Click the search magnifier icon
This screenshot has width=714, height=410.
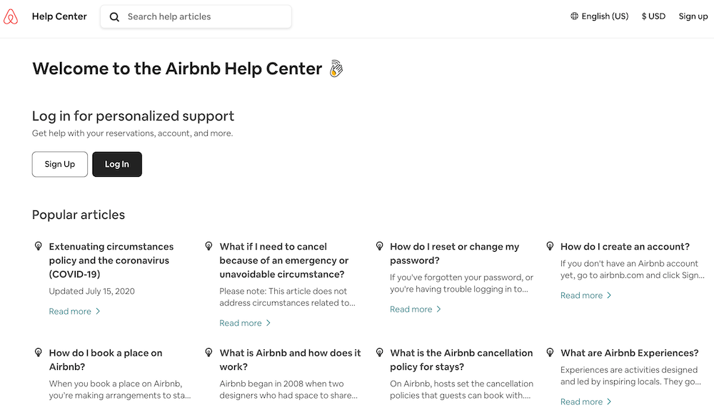pos(114,17)
